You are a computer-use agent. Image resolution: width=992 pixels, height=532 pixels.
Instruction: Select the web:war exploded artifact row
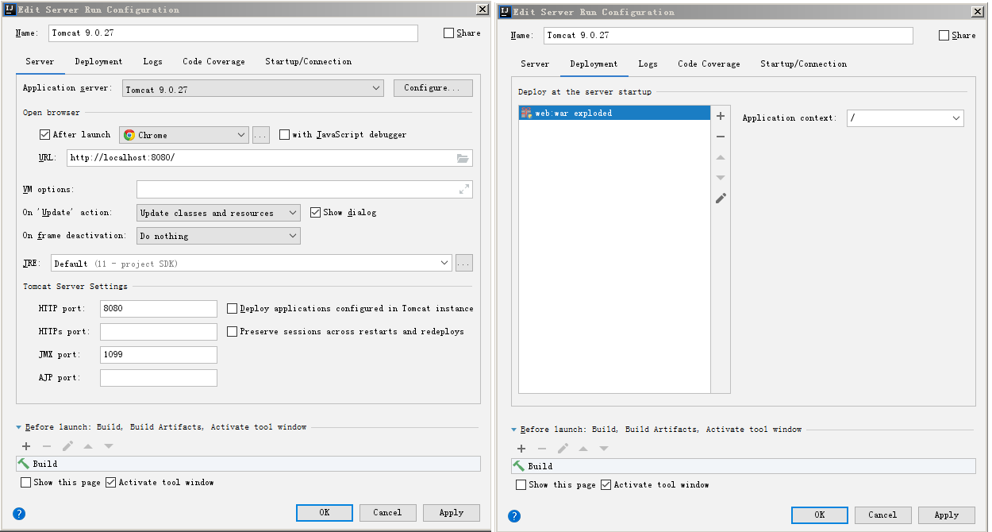[614, 114]
